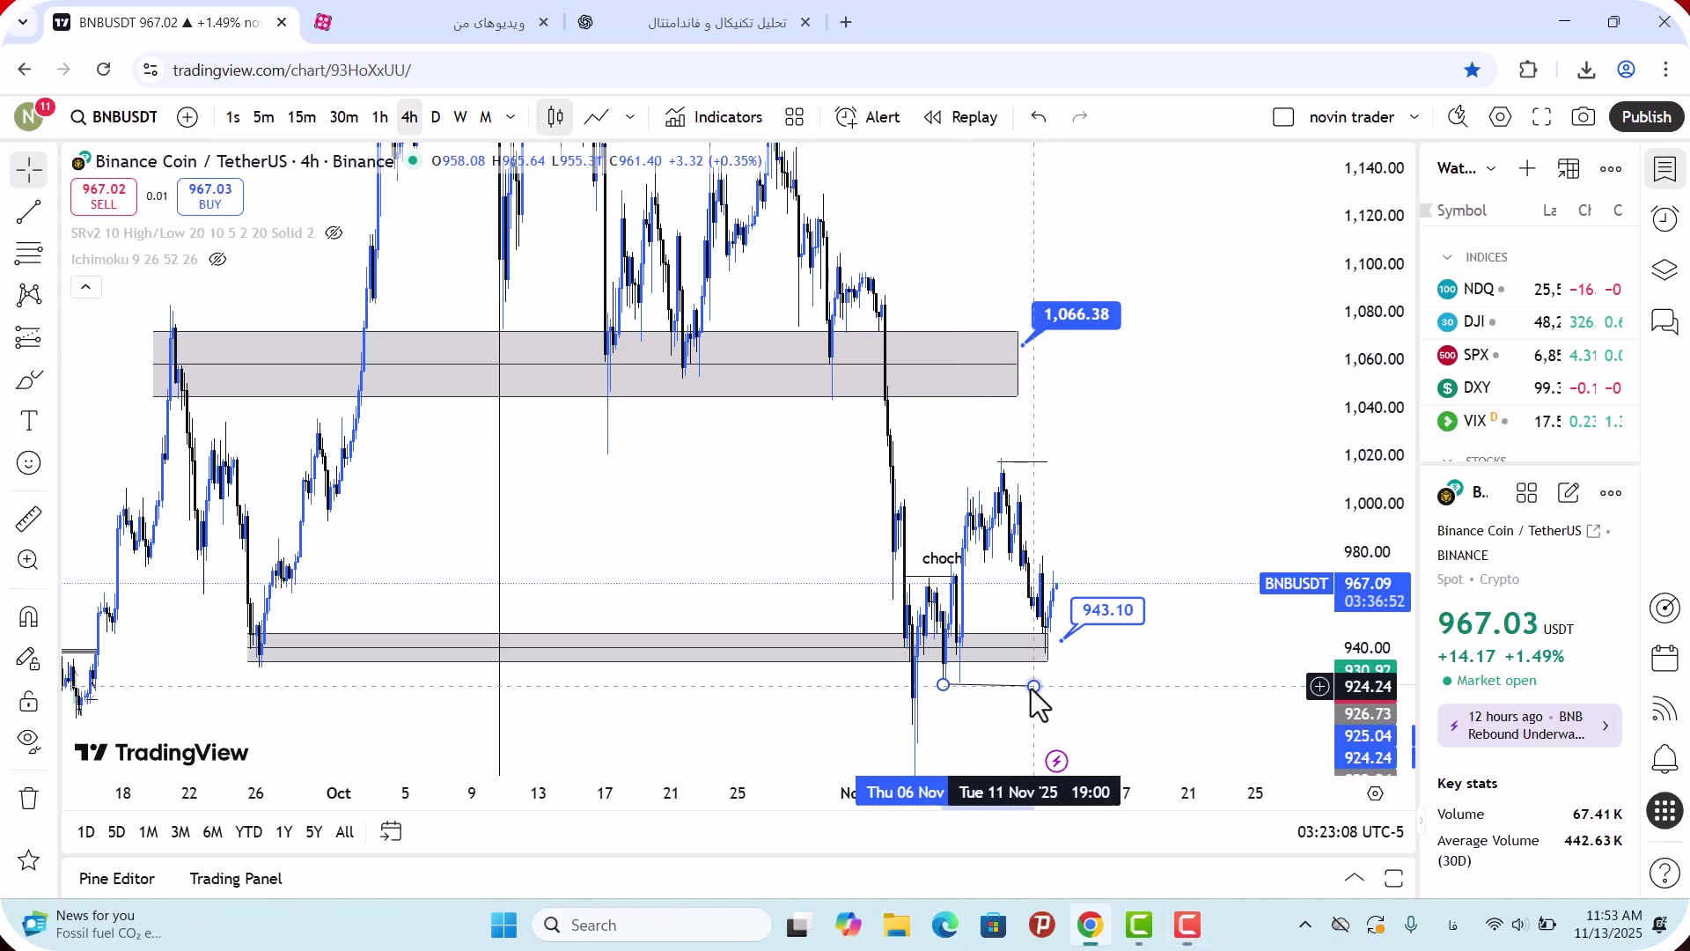Open layout setup square icon

(1283, 117)
